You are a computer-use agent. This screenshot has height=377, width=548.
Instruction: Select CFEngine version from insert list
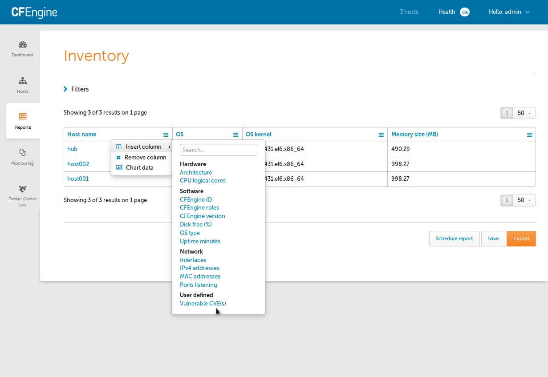(x=202, y=216)
